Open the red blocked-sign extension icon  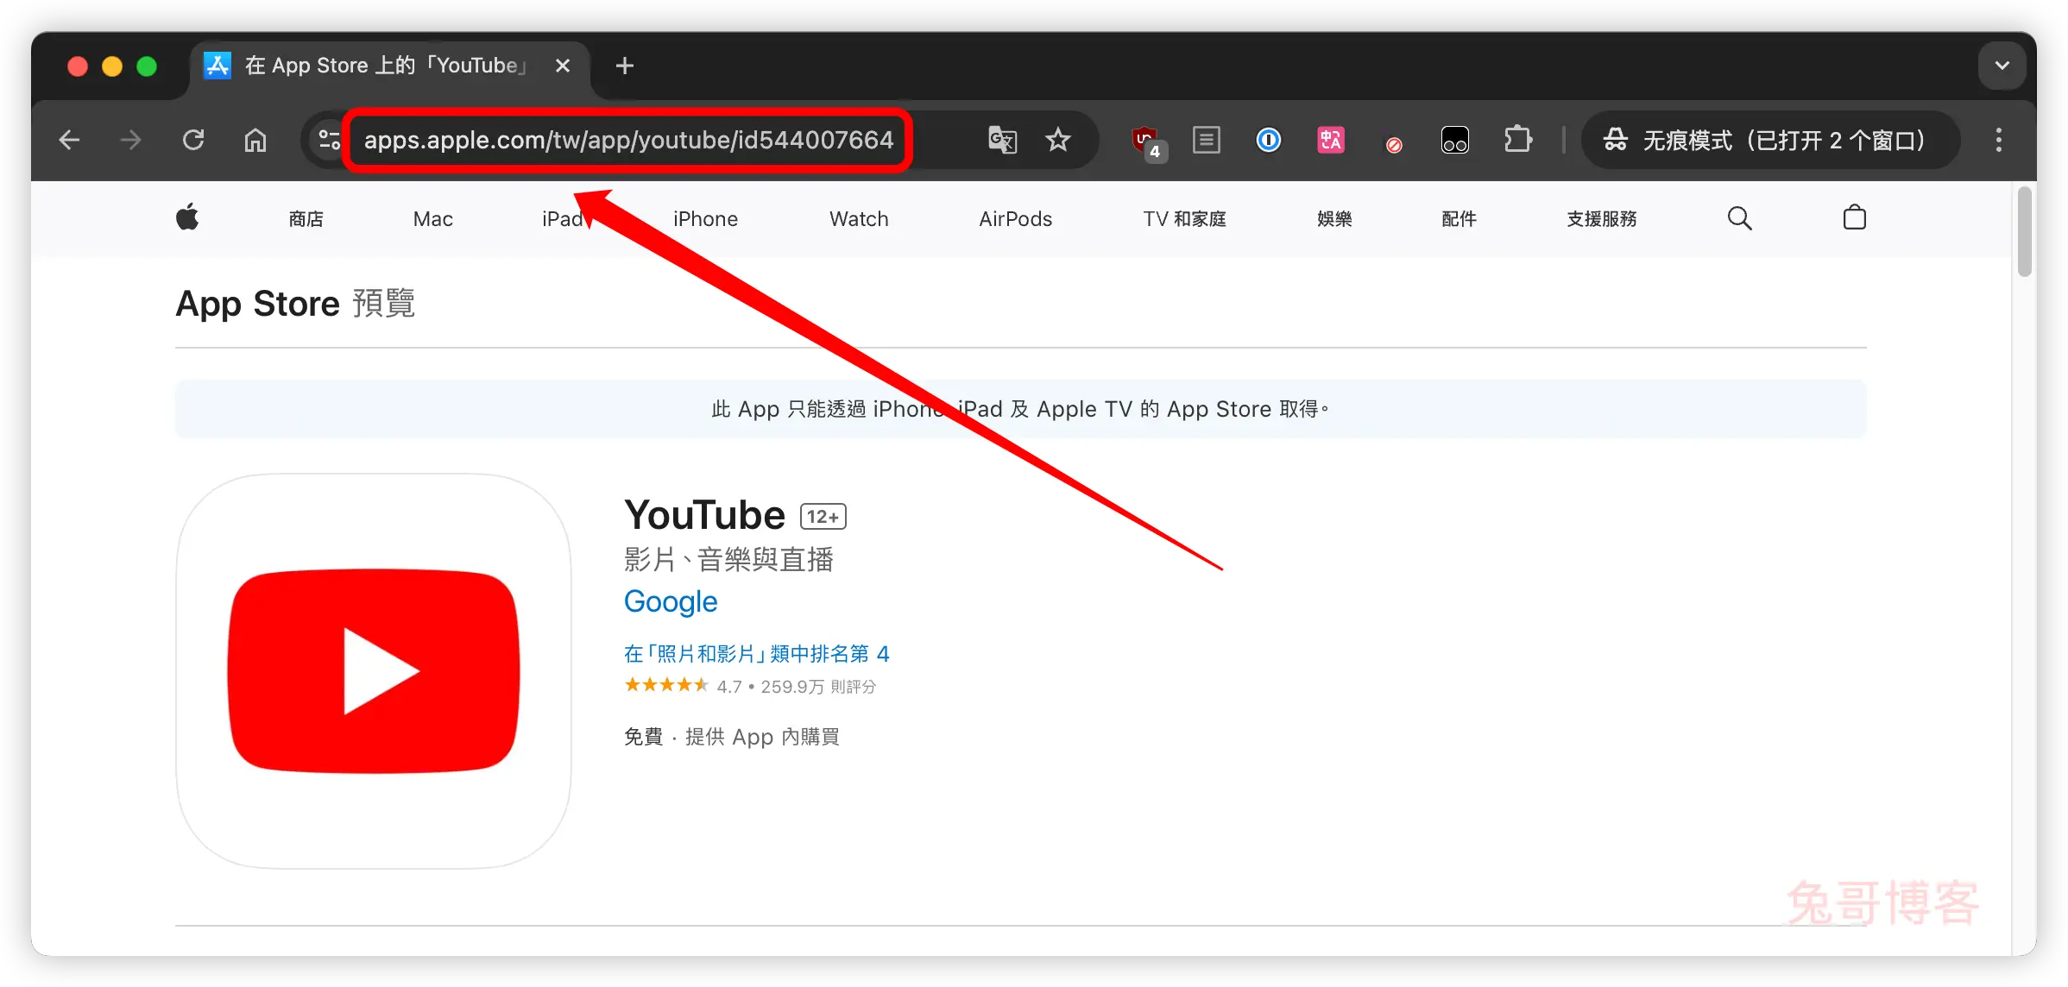click(1393, 145)
